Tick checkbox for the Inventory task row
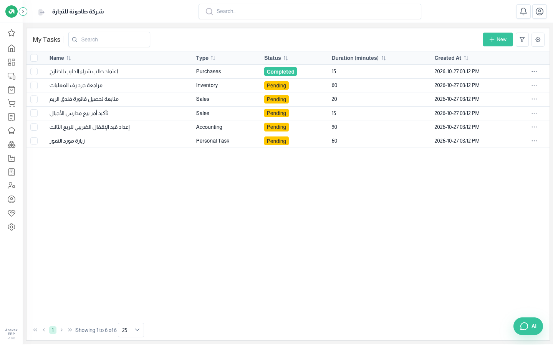 [34, 85]
